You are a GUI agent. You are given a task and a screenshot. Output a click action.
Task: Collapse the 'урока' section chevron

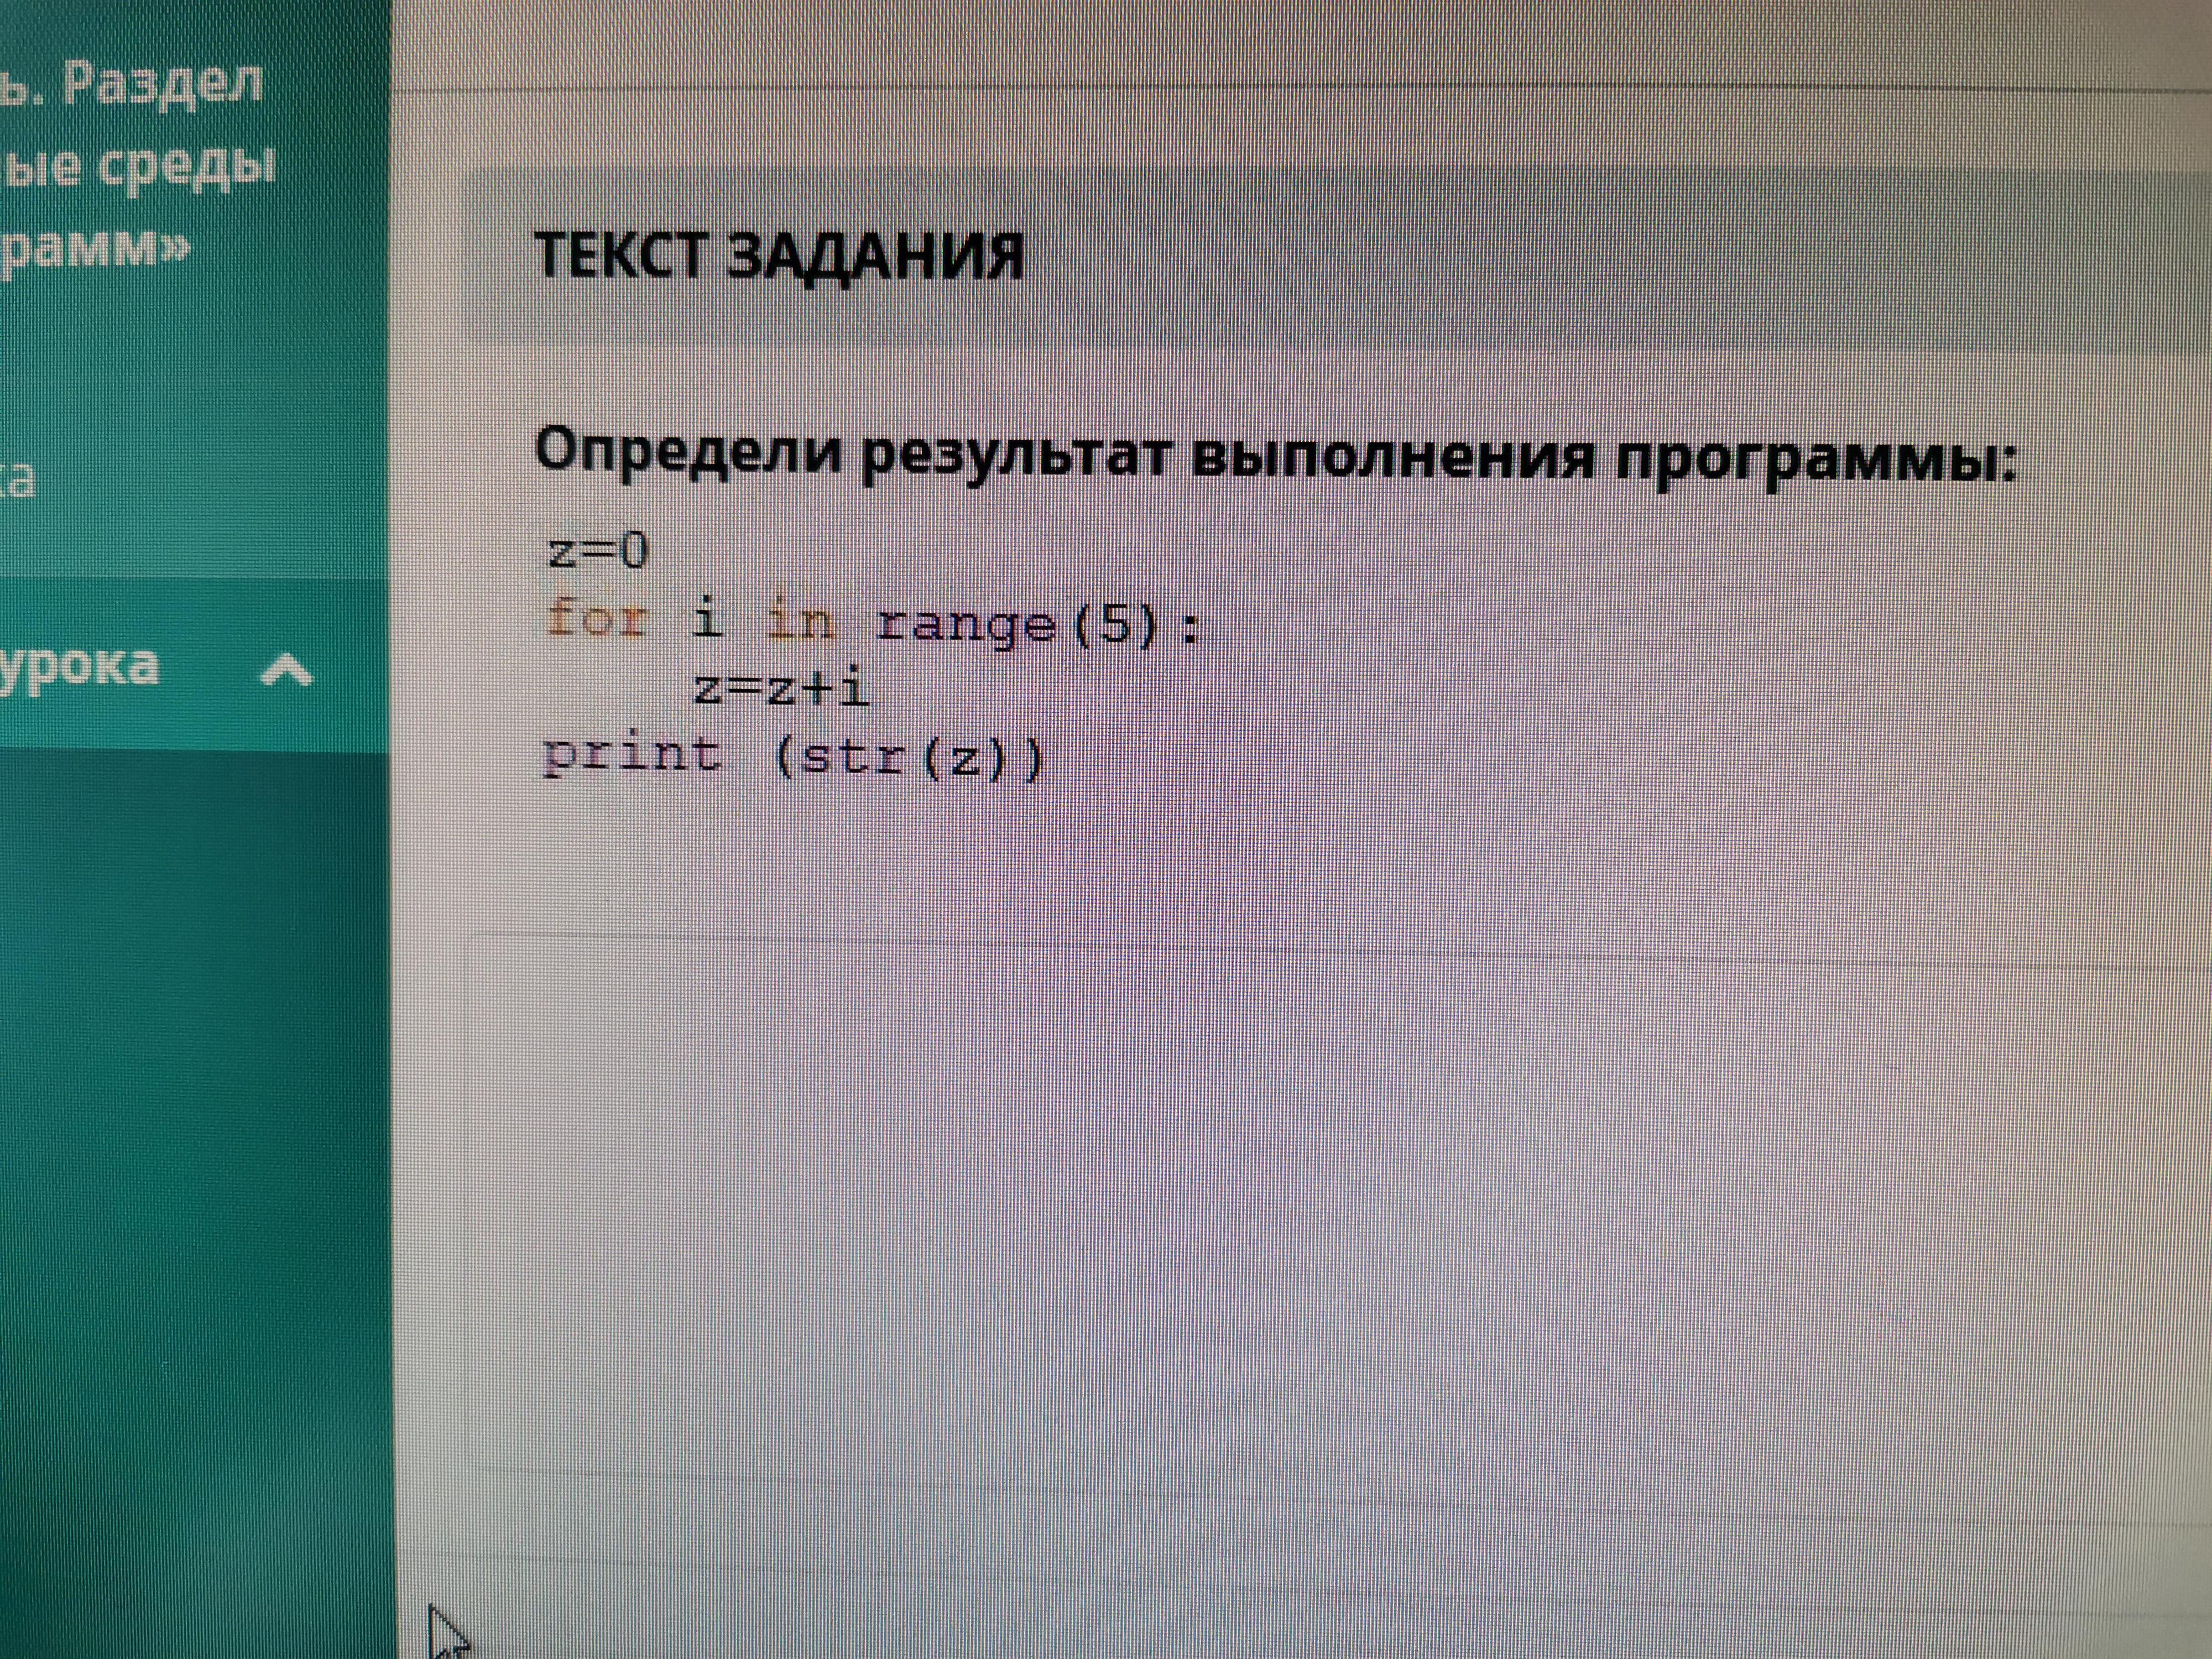click(286, 669)
